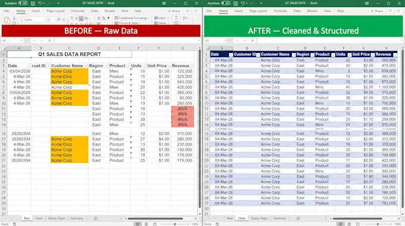The height and width of the screenshot is (226, 405).
Task: Click Save icon in right window title bar
Action: tap(236, 4)
